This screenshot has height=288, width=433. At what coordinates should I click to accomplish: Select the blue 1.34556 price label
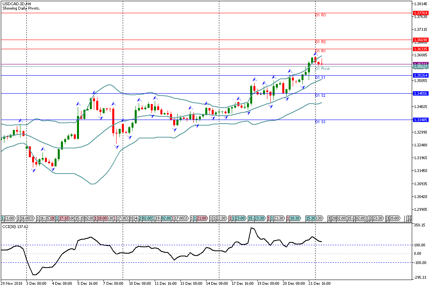[x=420, y=94]
